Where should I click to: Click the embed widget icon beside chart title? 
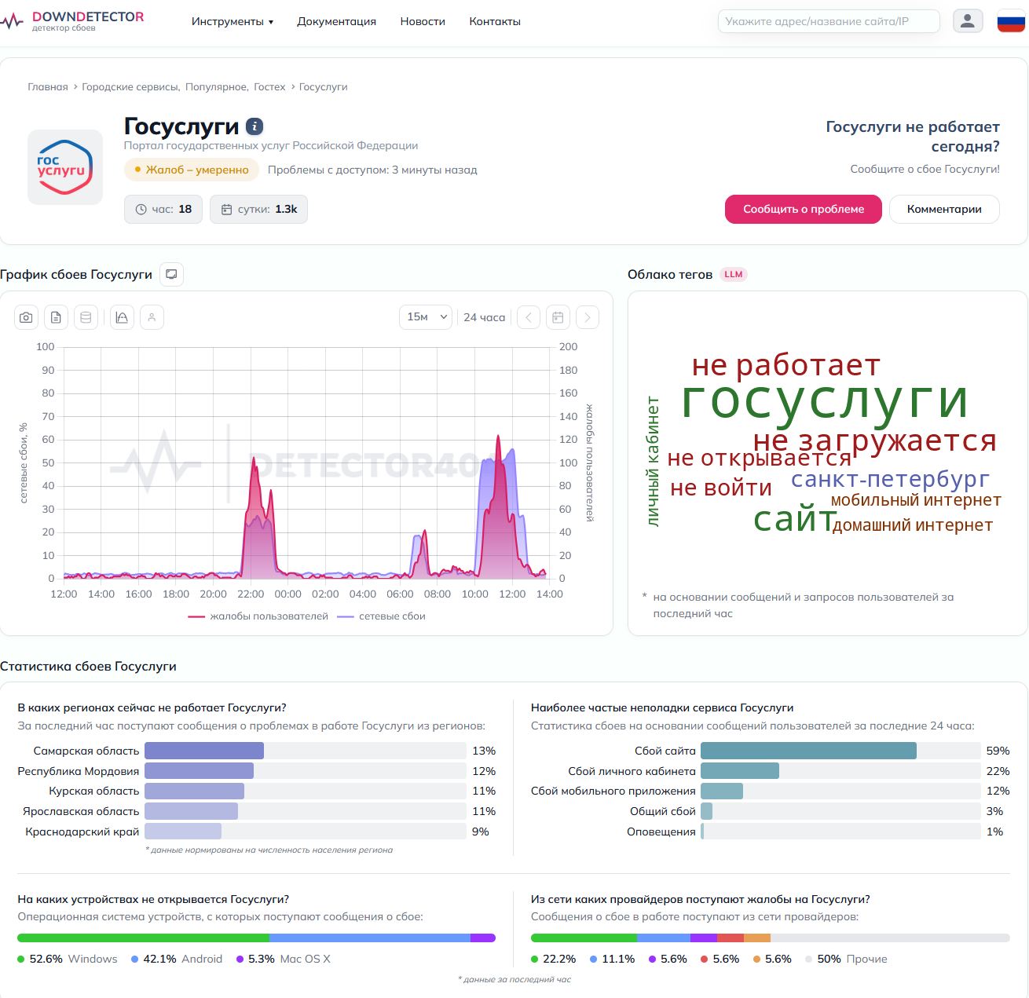[x=171, y=274]
